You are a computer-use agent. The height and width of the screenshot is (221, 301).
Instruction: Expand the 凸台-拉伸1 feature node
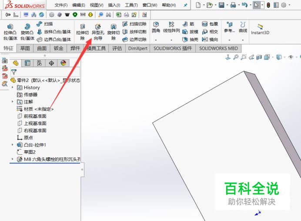(13, 145)
